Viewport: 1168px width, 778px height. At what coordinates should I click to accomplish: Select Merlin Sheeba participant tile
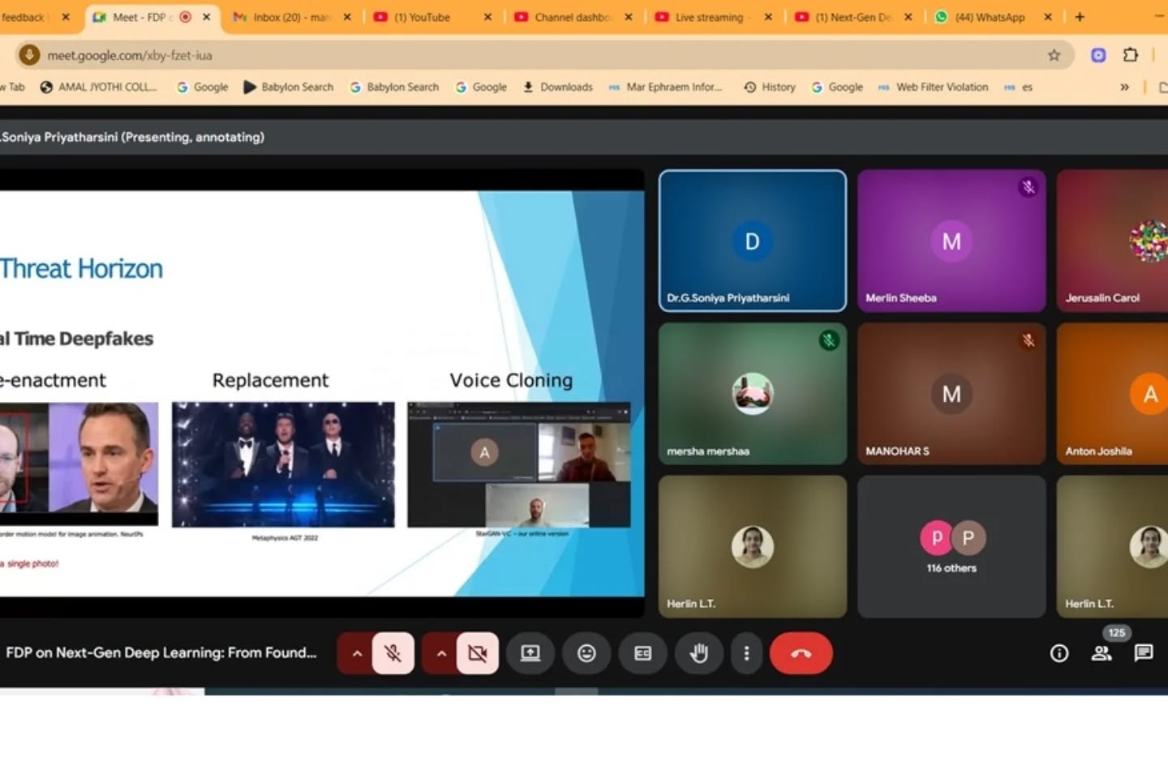coord(951,241)
